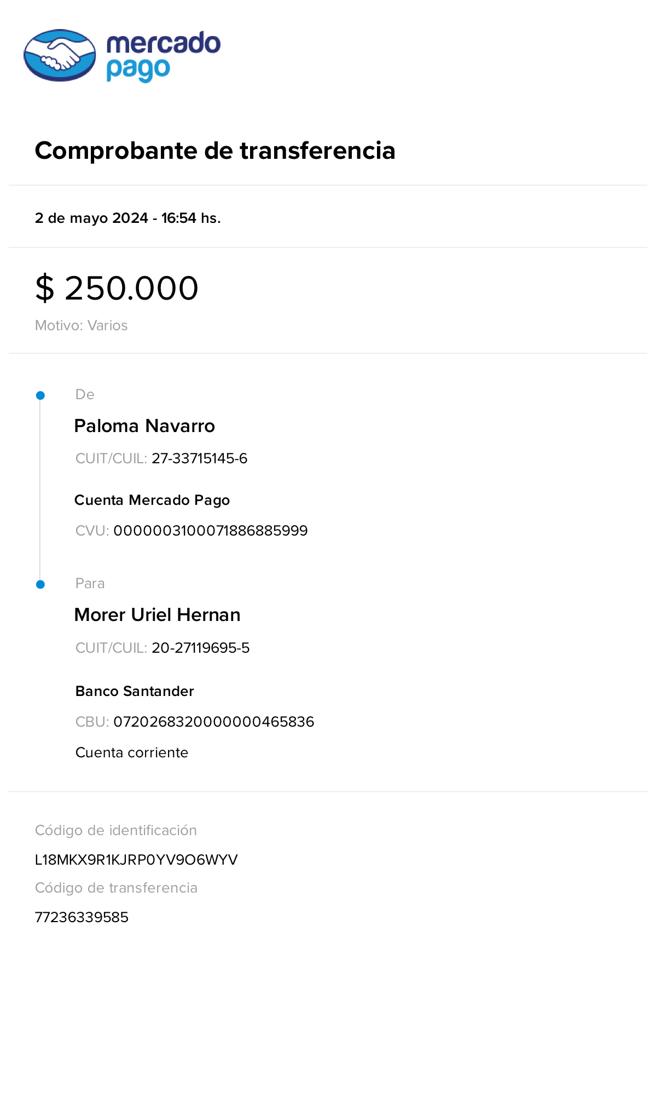
Task: Click the Cuenta Mercado Pago label
Action: 152,500
